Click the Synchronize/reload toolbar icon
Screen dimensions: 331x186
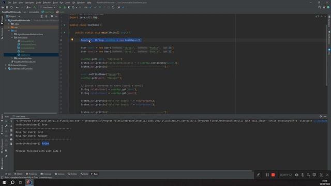(11, 7)
